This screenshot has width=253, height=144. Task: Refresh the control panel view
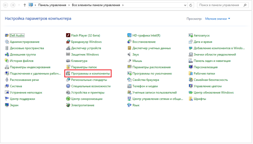pos(191,5)
